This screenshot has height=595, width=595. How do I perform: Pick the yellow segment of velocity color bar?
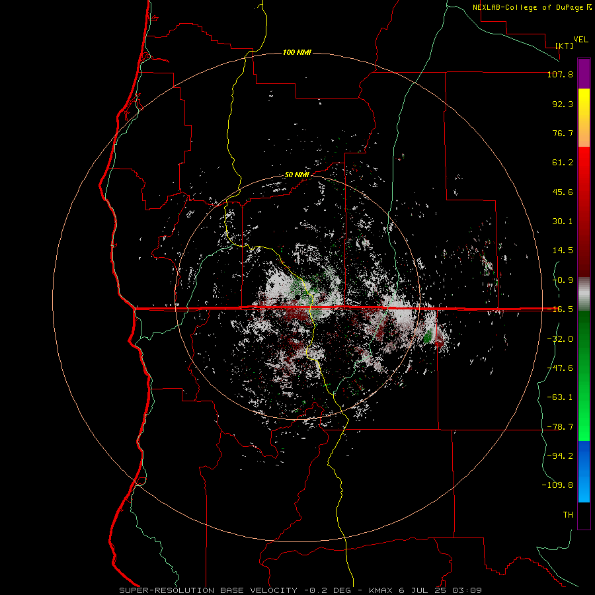(x=584, y=118)
